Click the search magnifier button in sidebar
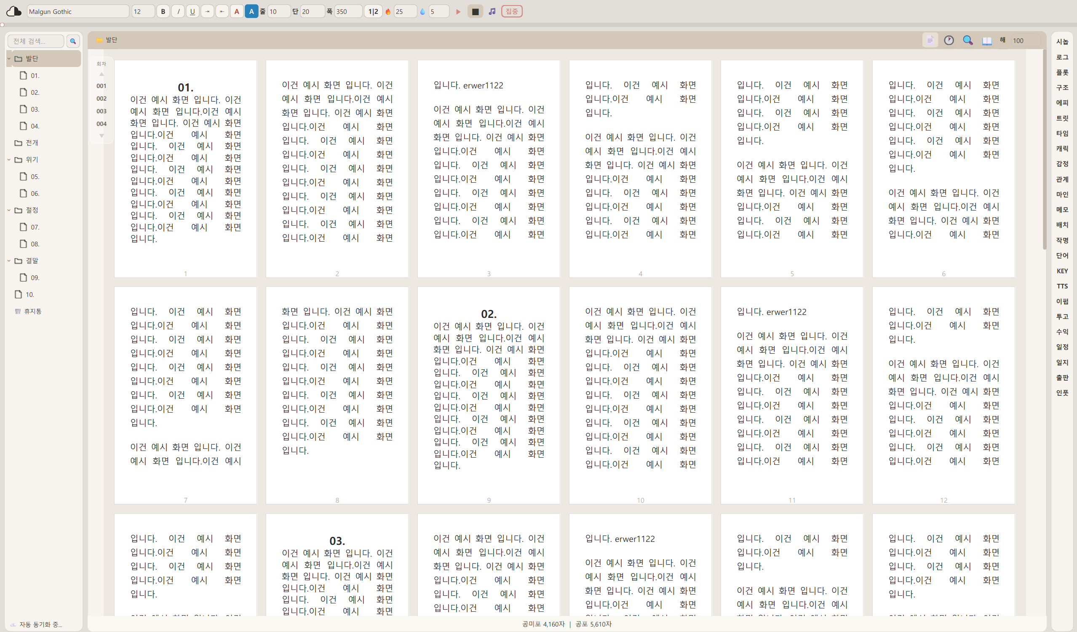This screenshot has height=632, width=1077. click(x=73, y=41)
